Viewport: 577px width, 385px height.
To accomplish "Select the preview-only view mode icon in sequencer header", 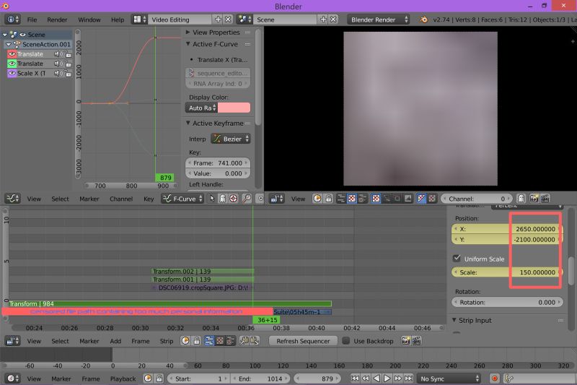I will [220, 341].
